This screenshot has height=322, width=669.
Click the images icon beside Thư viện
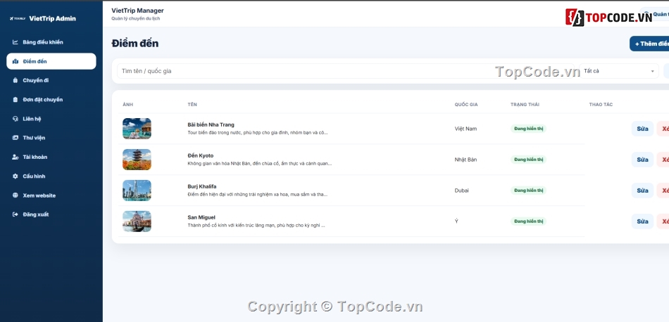click(15, 138)
